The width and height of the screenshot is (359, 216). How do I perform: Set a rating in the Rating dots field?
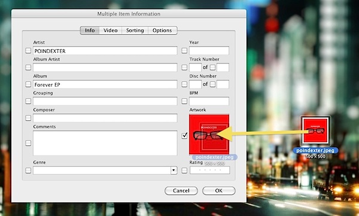(210, 170)
